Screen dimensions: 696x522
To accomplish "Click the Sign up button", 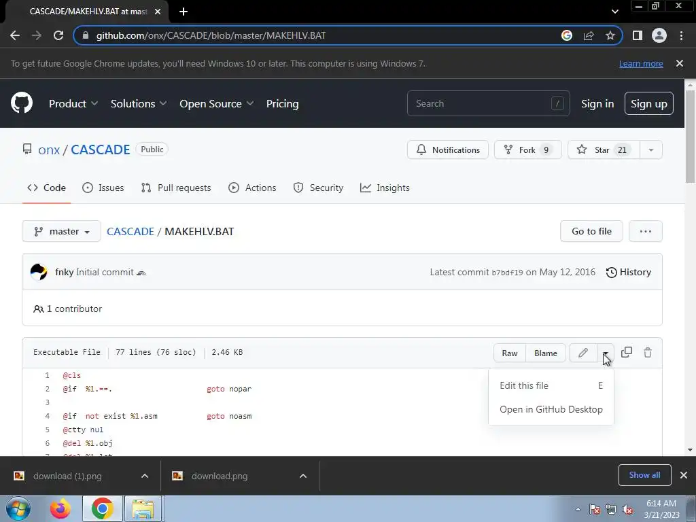I will coord(648,103).
